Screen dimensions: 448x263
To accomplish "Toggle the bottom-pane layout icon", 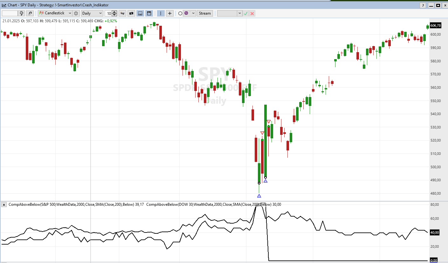I will (x=140, y=13).
